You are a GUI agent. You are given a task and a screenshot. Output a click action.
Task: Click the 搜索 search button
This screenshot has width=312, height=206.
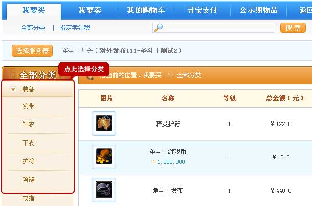coord(293,28)
